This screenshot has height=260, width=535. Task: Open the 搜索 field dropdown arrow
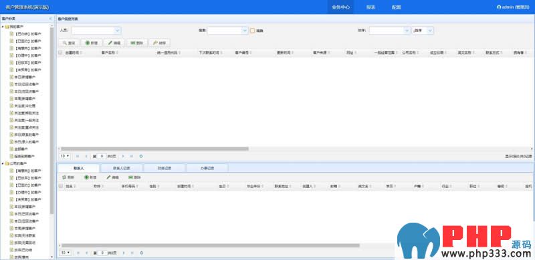click(x=244, y=31)
